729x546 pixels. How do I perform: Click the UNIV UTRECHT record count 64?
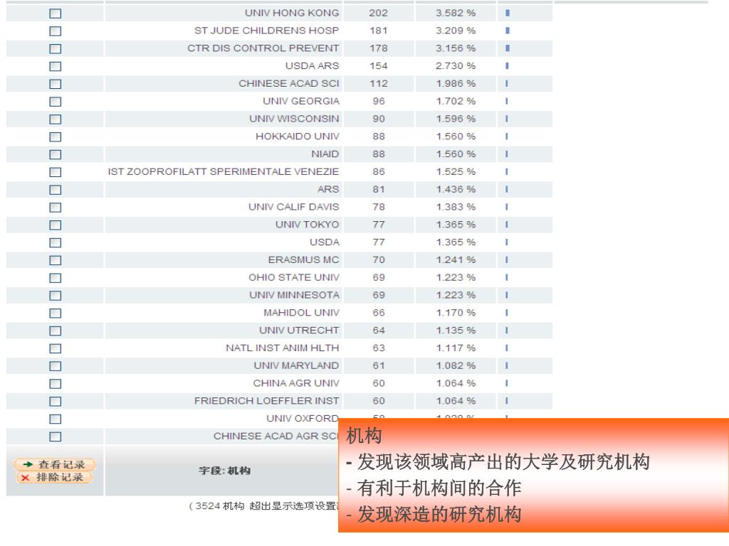coord(379,331)
